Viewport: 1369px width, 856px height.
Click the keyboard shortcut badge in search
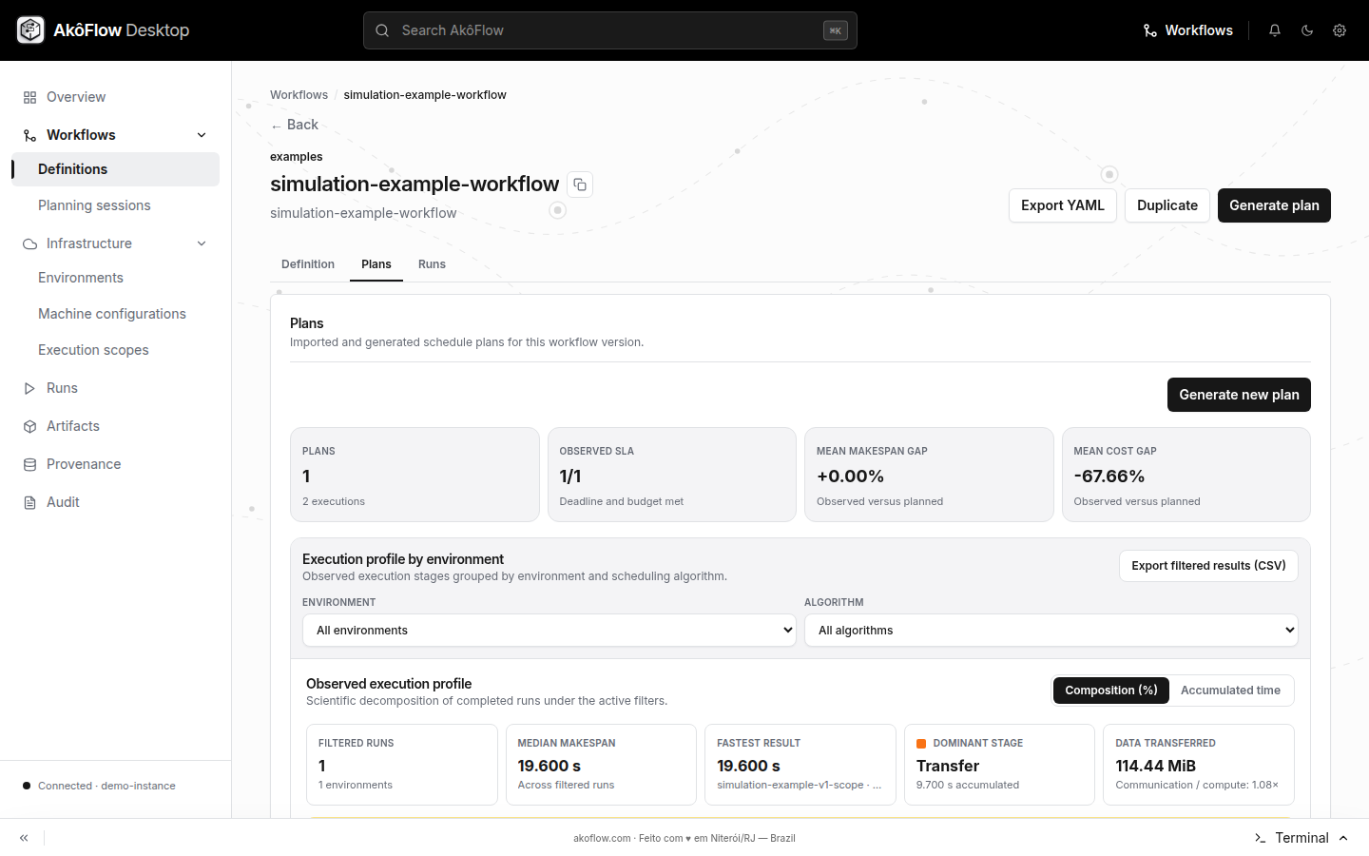click(x=836, y=30)
